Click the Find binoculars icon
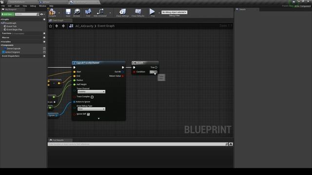This screenshot has height=175, width=312. 88,12
